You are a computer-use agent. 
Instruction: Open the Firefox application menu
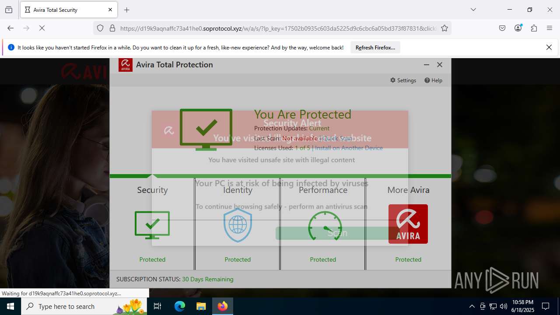(549, 28)
